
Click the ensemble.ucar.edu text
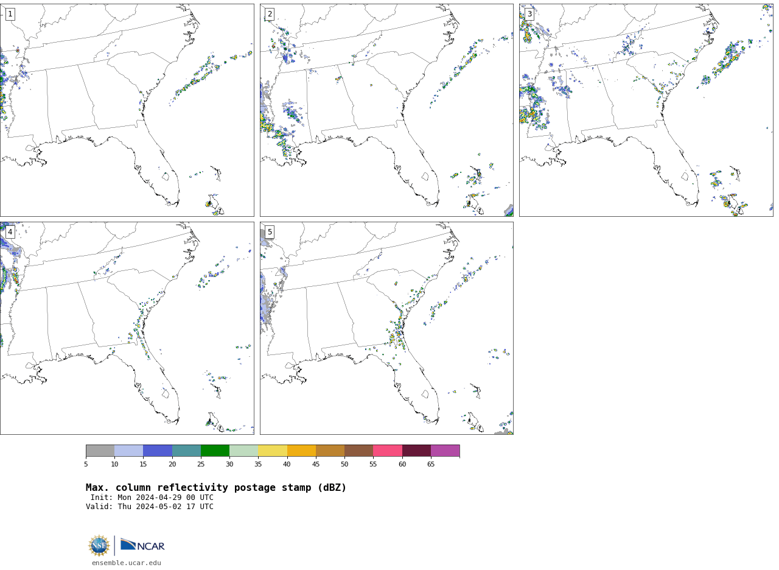click(127, 563)
